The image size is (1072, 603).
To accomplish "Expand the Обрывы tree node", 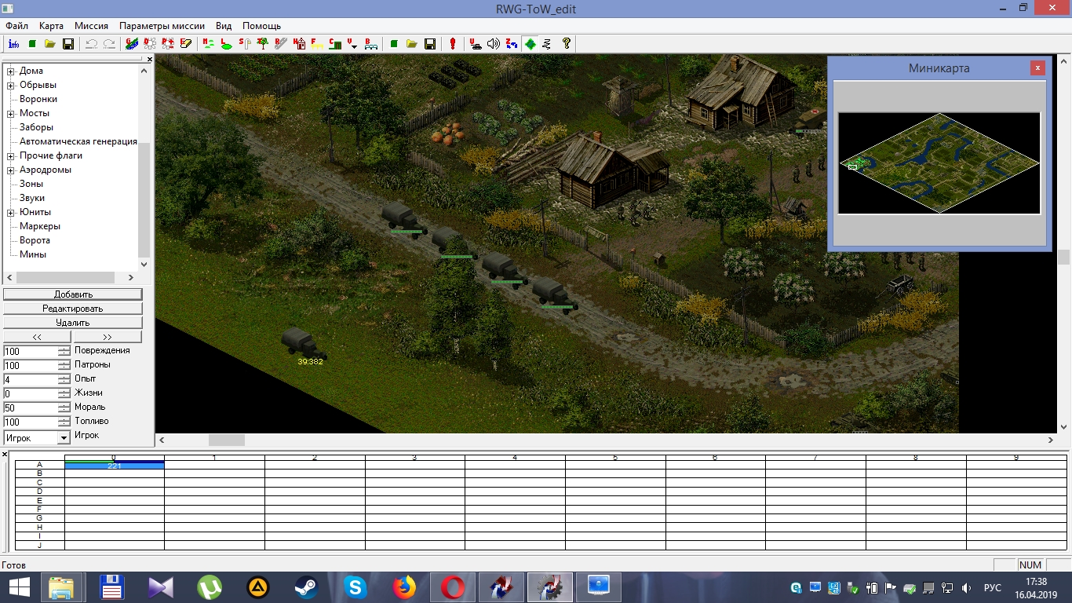I will point(11,85).
